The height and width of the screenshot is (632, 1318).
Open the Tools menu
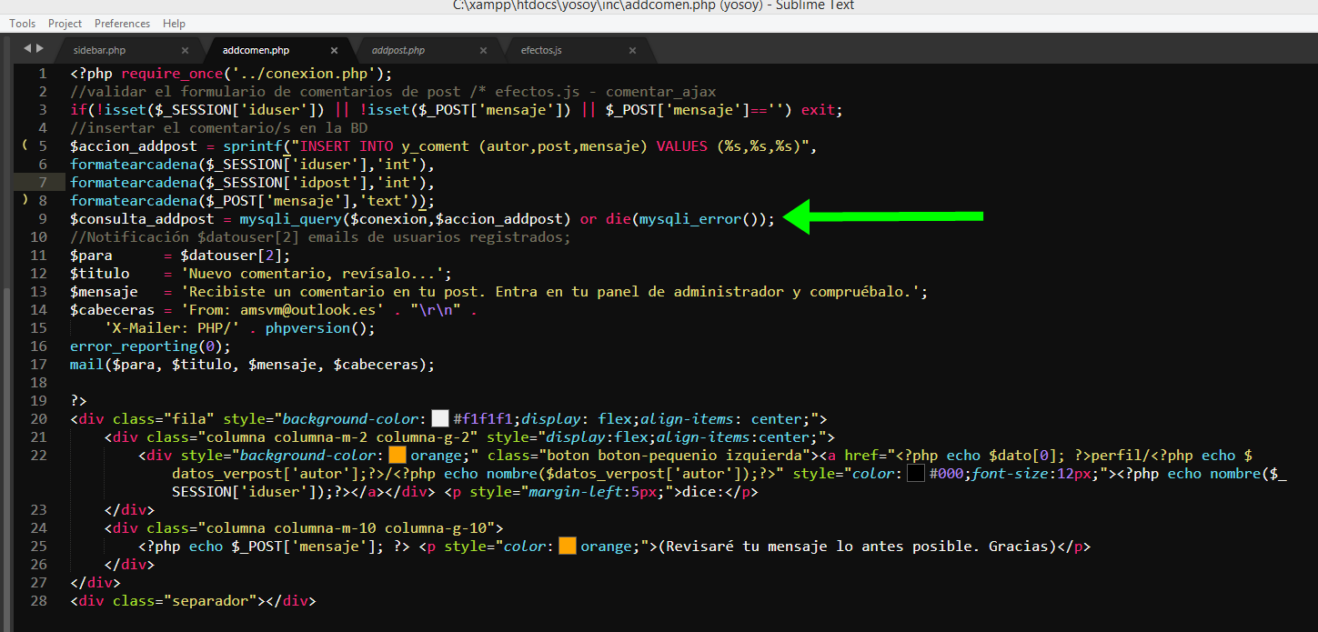[23, 24]
